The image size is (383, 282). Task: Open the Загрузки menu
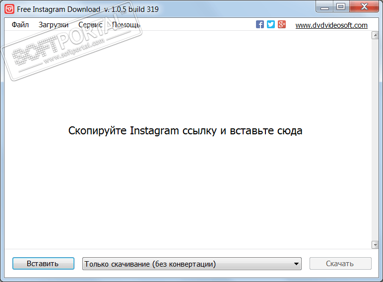point(54,25)
